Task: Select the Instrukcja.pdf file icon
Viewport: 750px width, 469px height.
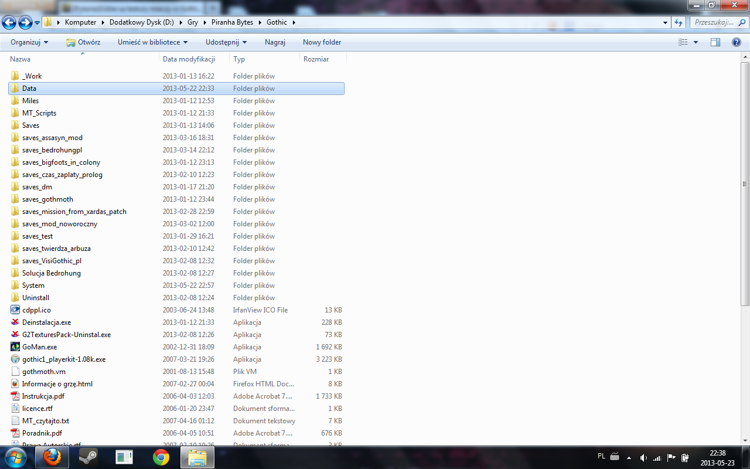Action: click(15, 396)
